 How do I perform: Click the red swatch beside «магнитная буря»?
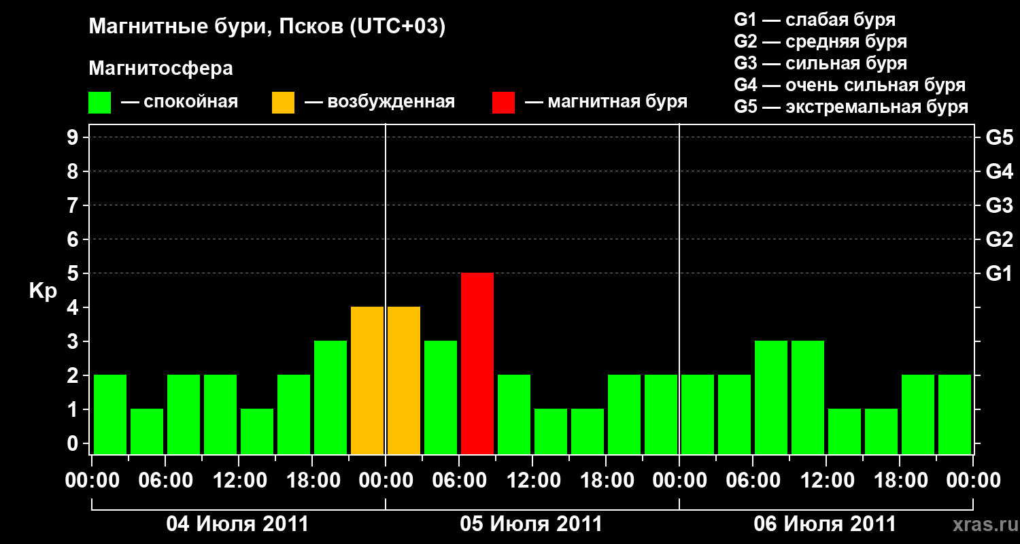click(504, 103)
